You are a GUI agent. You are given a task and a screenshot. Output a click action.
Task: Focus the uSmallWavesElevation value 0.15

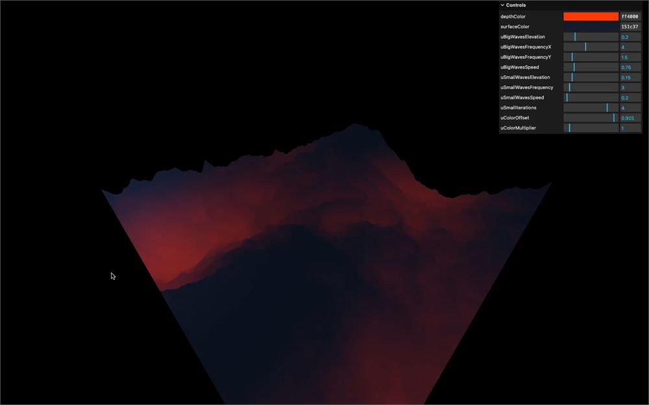(x=630, y=77)
